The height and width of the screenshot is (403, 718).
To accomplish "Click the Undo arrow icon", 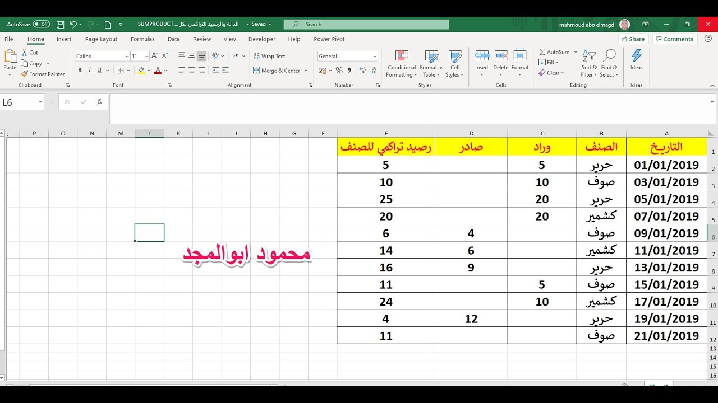I will [x=73, y=25].
